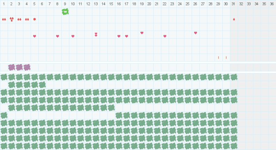Click the single blood drop on day 31
This screenshot has height=150, width=276.
pos(234,19)
